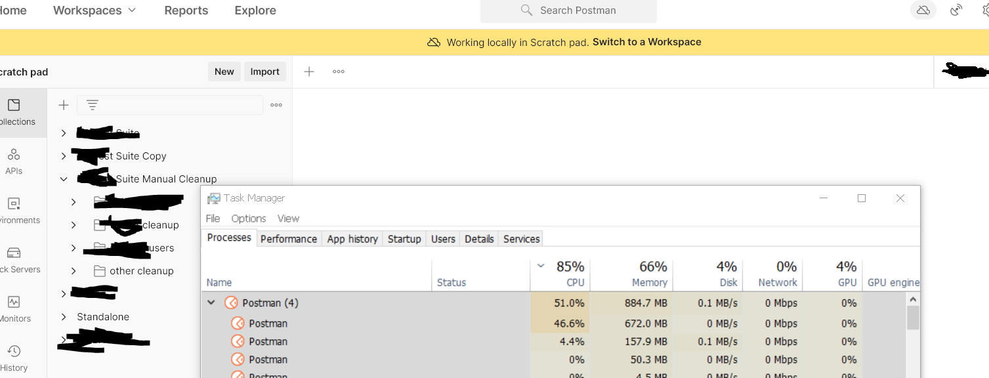Open the collections filter icon
The image size is (989, 378).
coord(93,105)
